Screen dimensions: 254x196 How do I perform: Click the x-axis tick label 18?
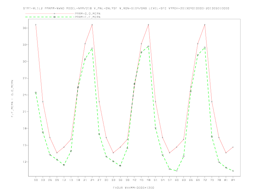pos(78,180)
